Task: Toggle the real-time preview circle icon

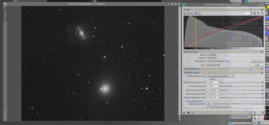Action: tap(193, 113)
